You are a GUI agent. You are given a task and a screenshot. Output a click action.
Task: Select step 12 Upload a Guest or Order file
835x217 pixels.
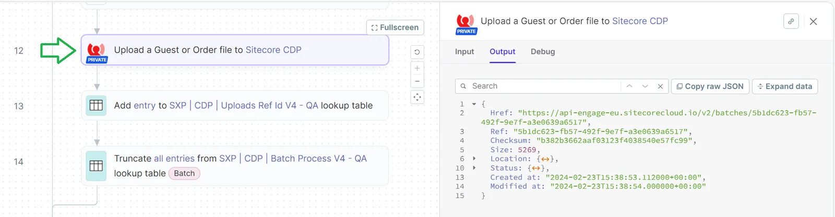click(235, 50)
